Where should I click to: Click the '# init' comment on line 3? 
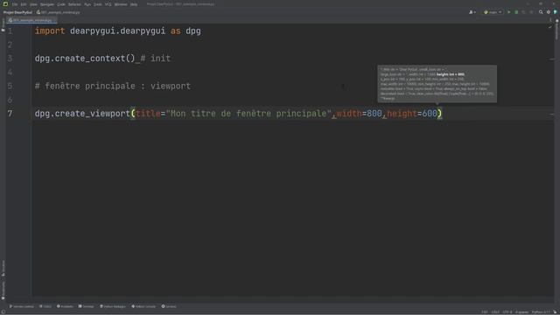coord(156,59)
